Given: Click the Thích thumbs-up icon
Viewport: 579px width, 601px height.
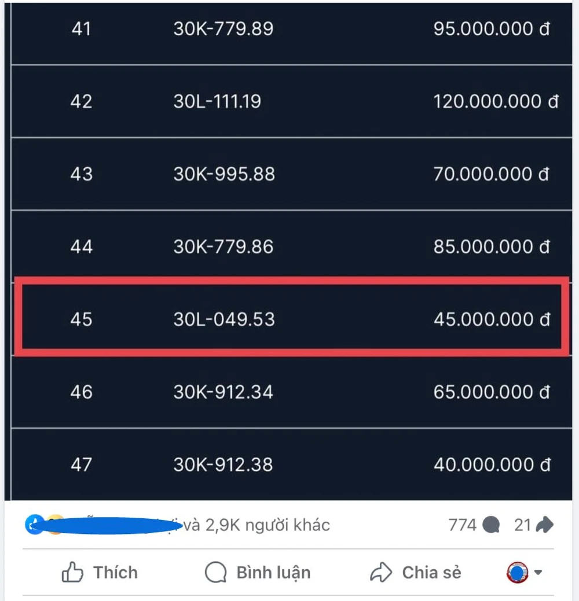Looking at the screenshot, I should 72,573.
